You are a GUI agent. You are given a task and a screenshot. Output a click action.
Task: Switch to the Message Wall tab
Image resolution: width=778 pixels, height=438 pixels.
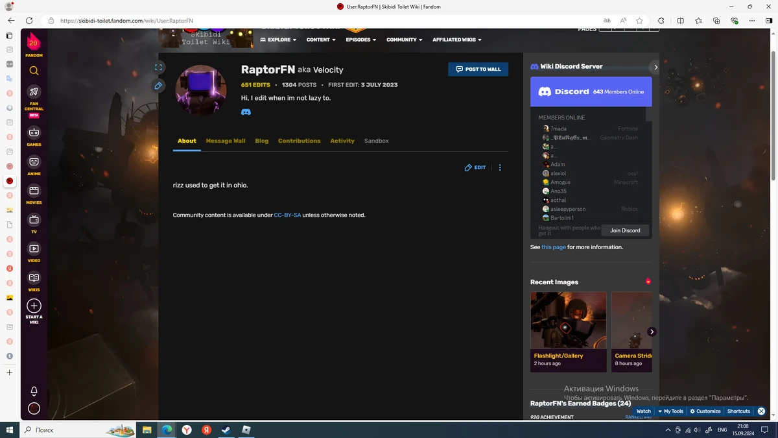point(226,141)
